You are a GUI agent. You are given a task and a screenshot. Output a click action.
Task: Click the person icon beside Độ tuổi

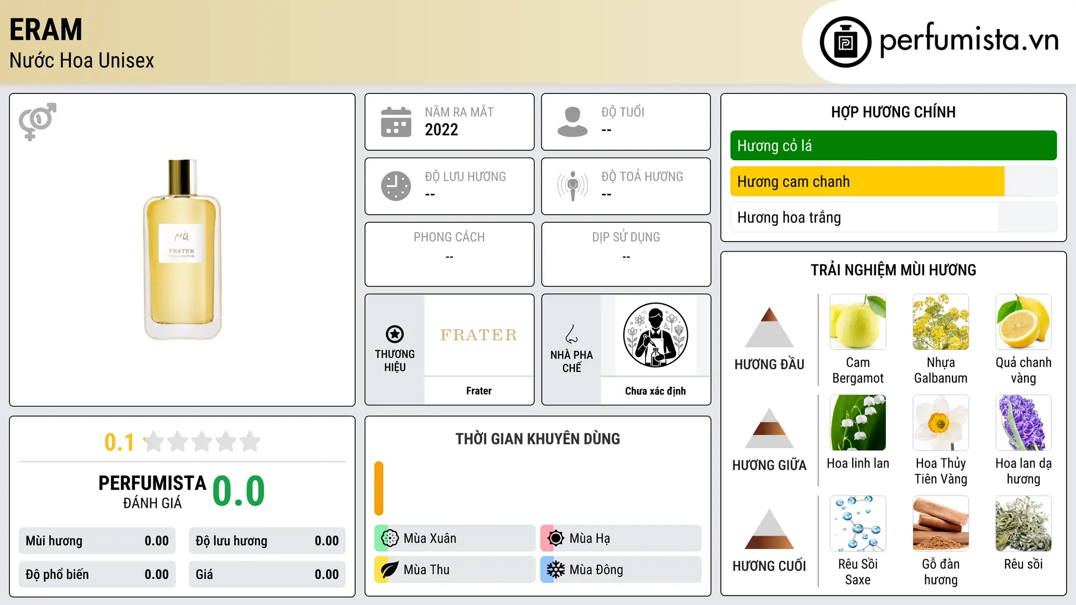573,122
